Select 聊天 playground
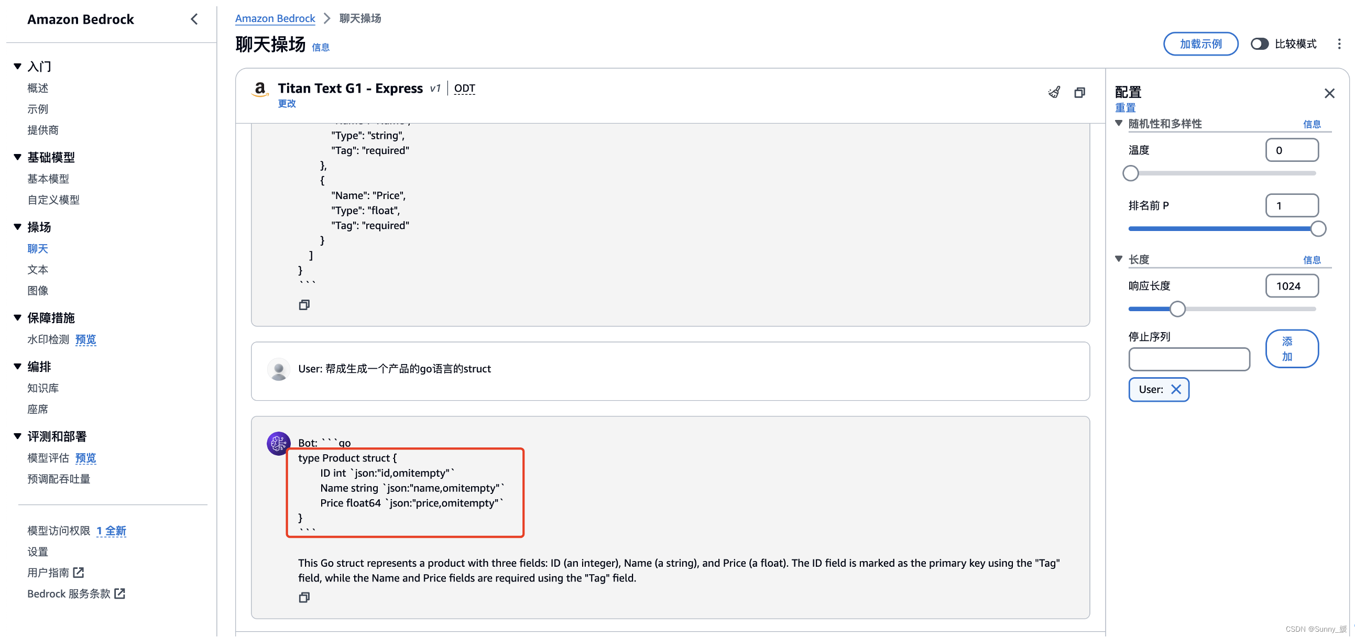The width and height of the screenshot is (1355, 638). point(38,248)
